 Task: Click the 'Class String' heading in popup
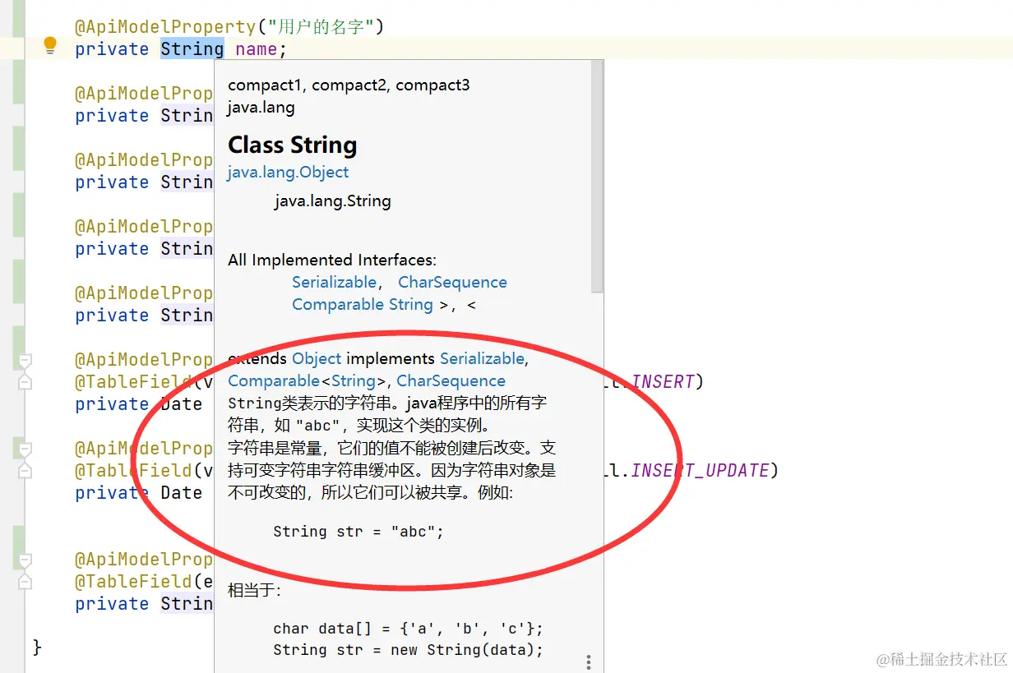pyautogui.click(x=293, y=145)
